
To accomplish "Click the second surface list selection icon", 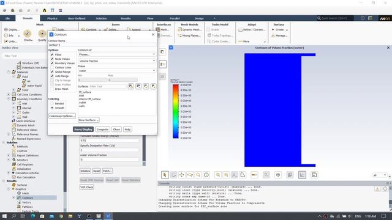I will pos(138,86).
